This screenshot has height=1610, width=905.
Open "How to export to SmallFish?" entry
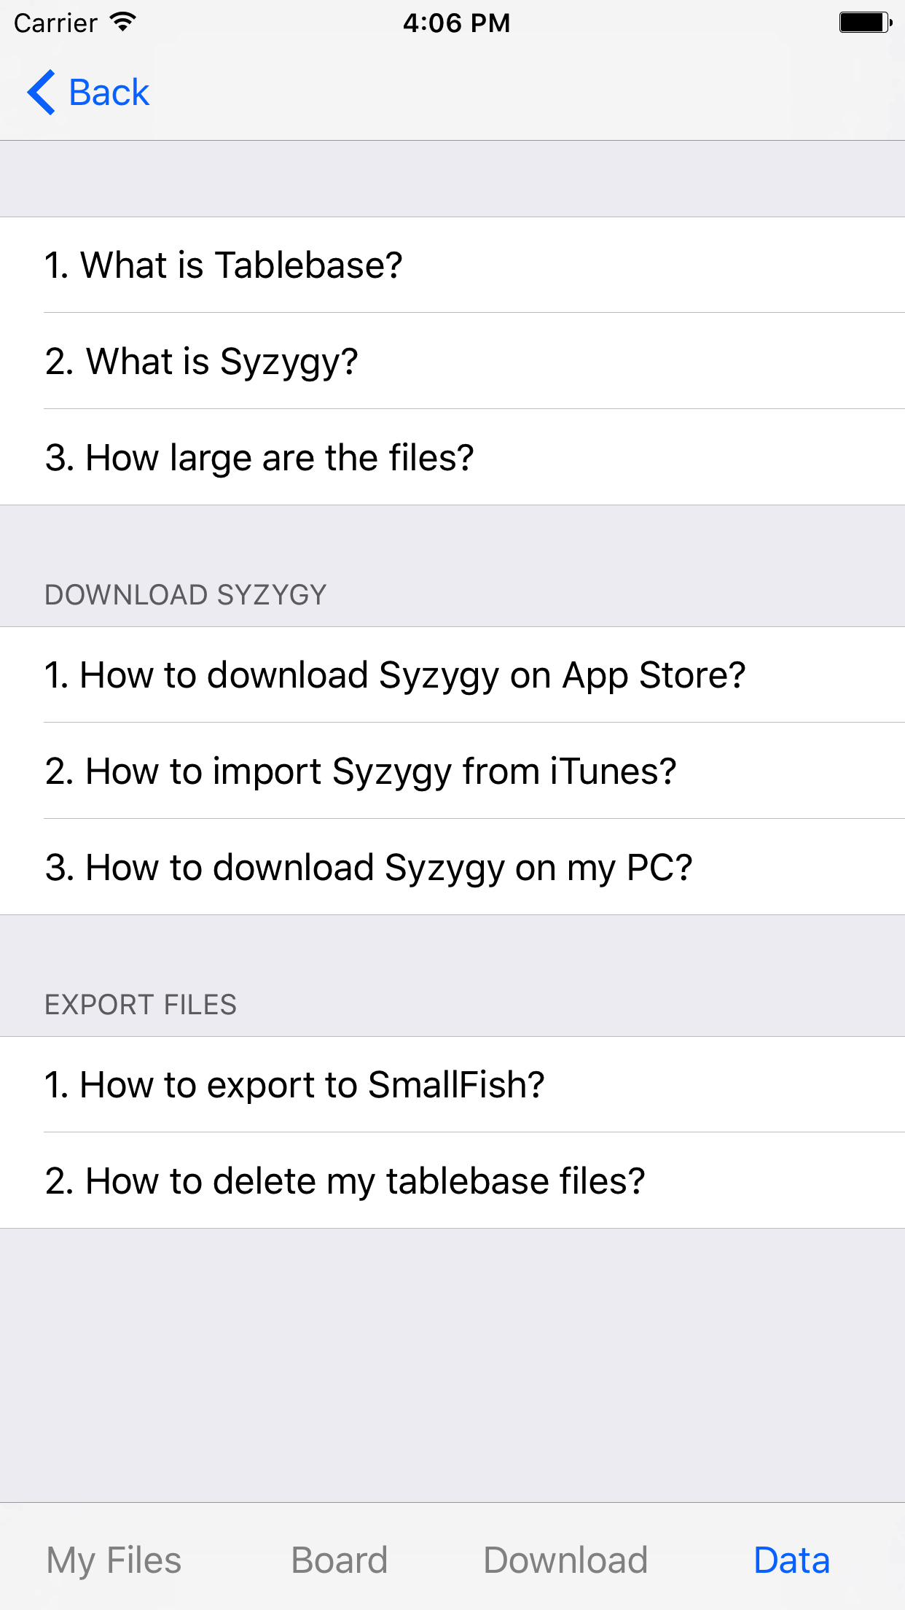294,1084
